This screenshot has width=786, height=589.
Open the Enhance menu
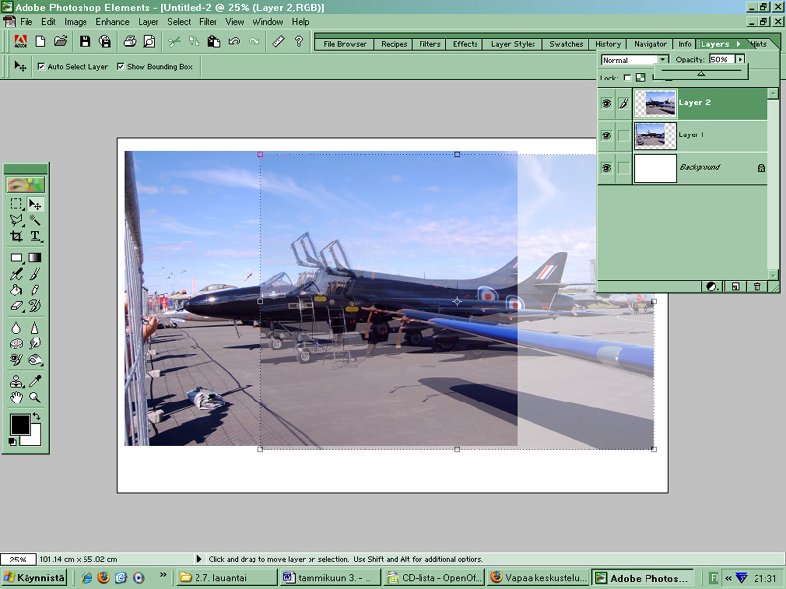112,22
